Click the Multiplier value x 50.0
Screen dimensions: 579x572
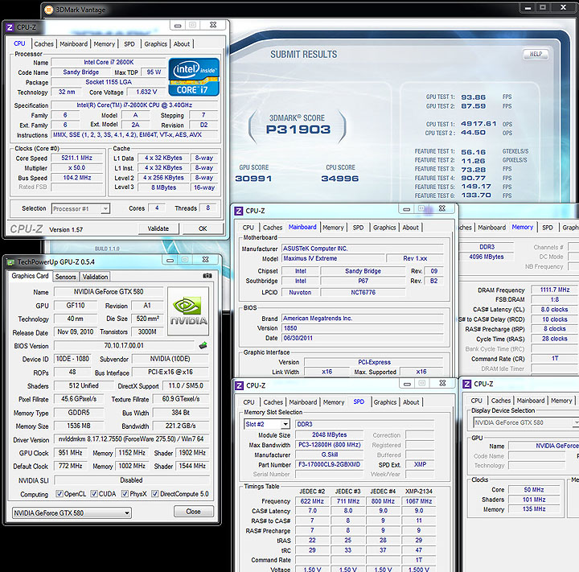point(77,168)
